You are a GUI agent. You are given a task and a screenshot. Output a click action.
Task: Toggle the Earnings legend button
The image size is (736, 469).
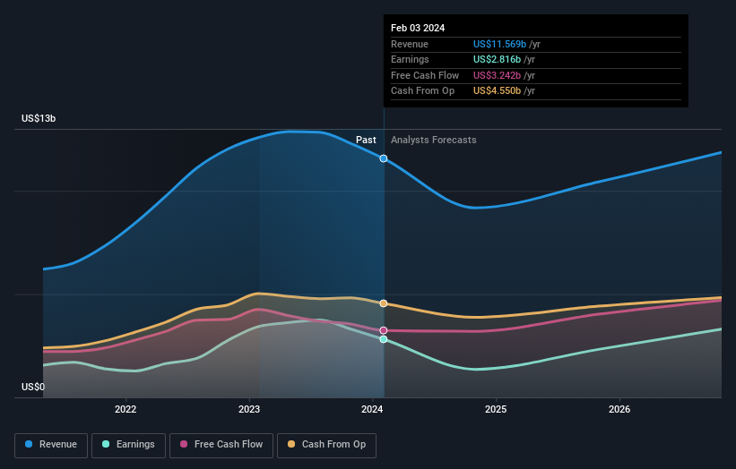tap(128, 445)
